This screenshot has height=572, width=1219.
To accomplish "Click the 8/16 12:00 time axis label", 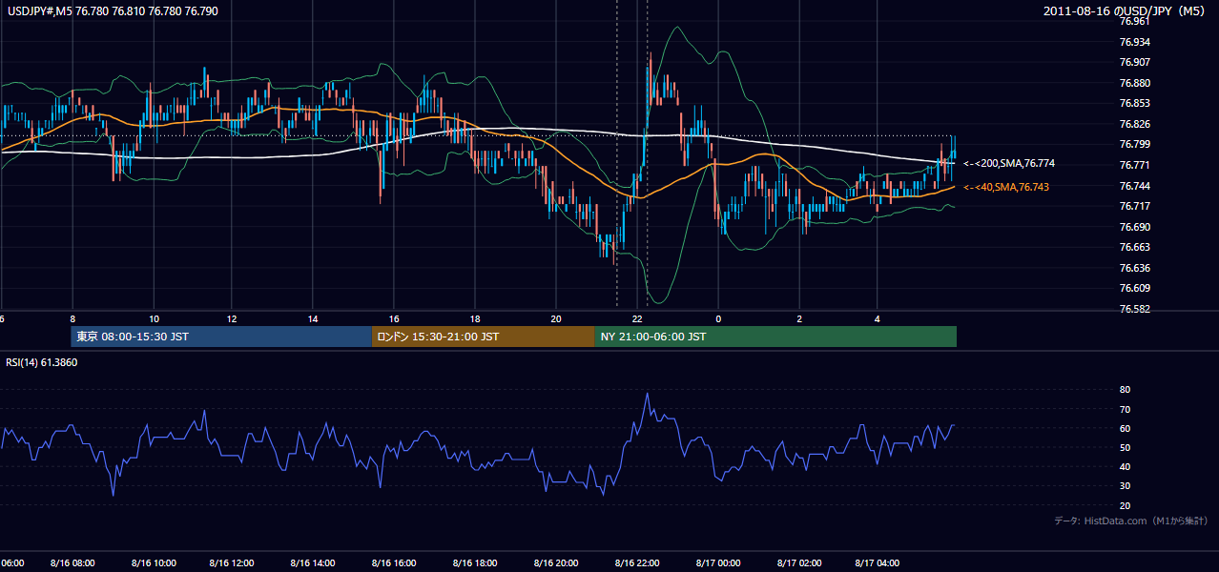I will click(x=232, y=563).
